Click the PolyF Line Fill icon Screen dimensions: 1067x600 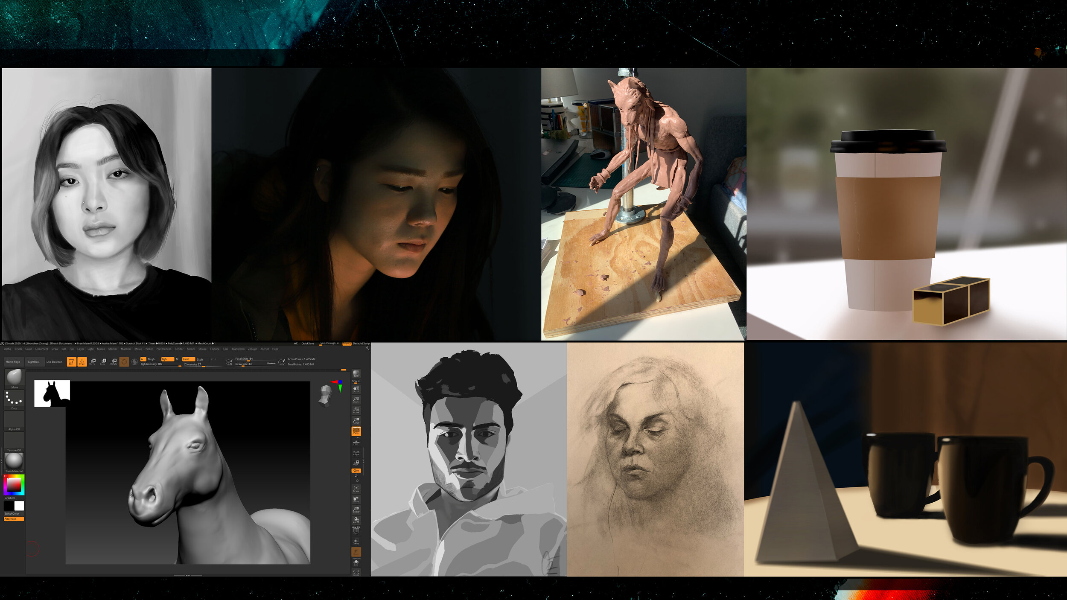(x=356, y=530)
